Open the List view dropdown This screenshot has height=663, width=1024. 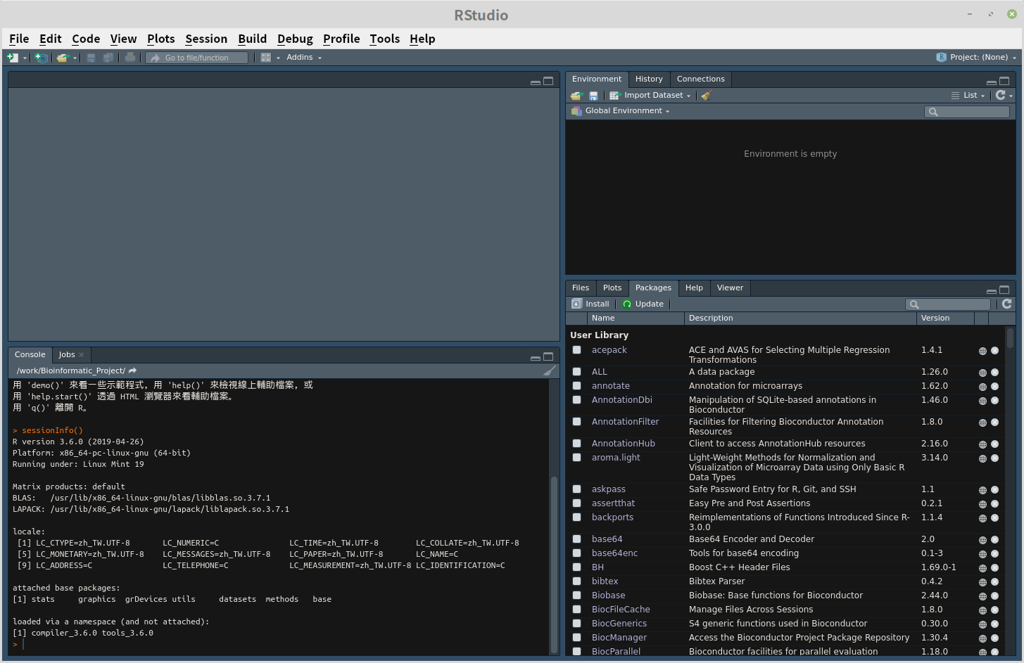pos(969,95)
